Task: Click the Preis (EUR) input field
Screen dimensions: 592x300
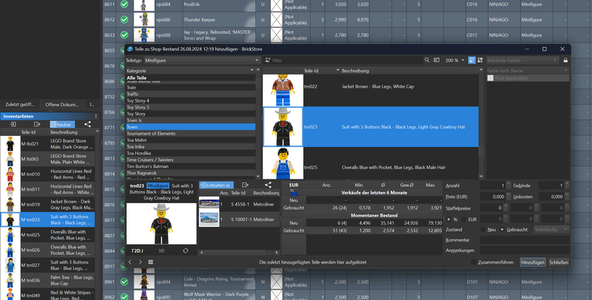Action: tap(493, 197)
